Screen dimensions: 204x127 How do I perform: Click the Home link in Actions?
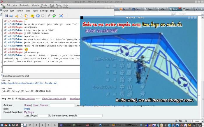click(x=27, y=105)
